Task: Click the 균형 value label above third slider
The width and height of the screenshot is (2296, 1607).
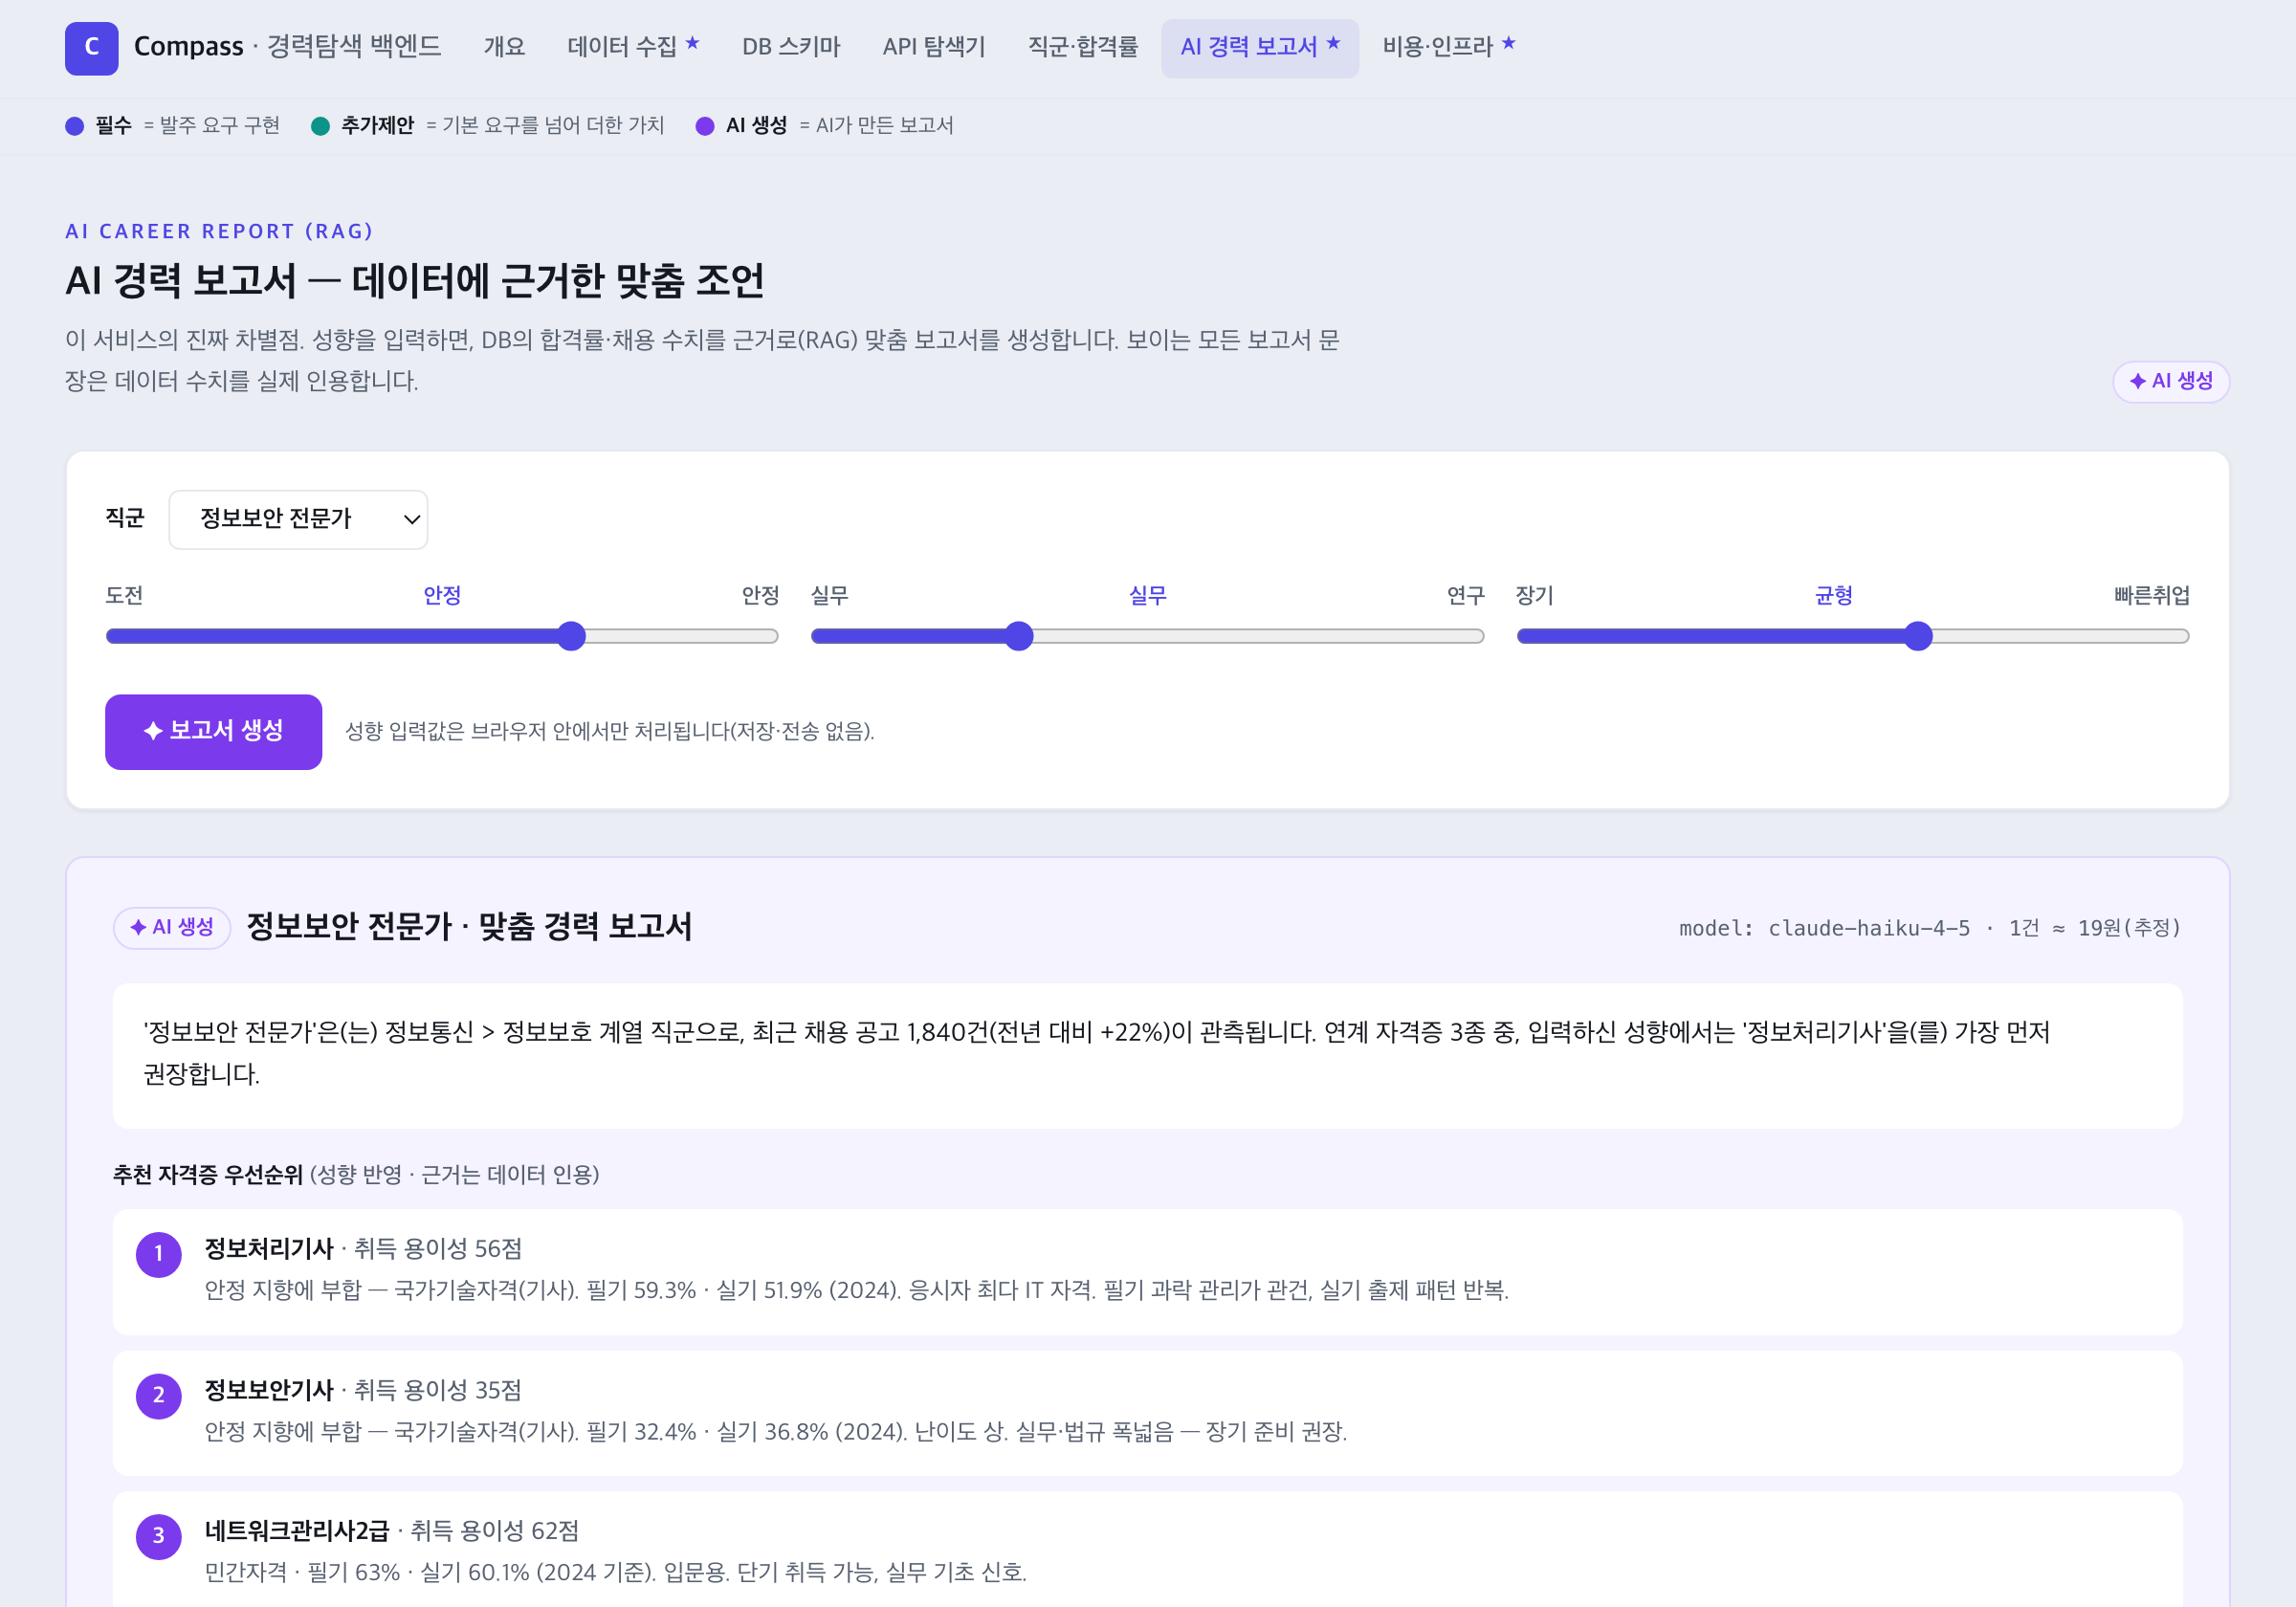Action: pos(1833,596)
